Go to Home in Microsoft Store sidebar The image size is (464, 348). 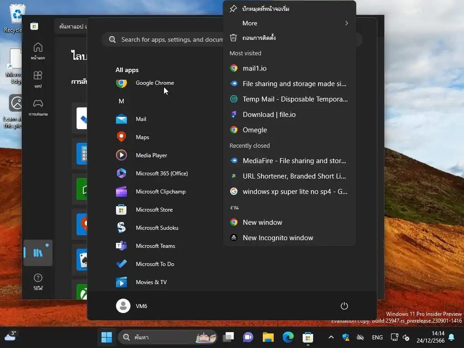[38, 51]
